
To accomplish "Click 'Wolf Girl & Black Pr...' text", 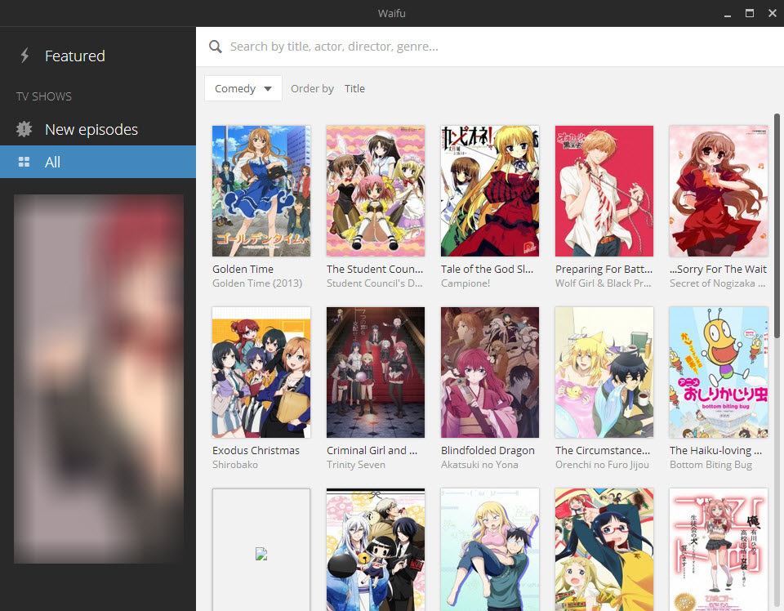I will (x=603, y=283).
